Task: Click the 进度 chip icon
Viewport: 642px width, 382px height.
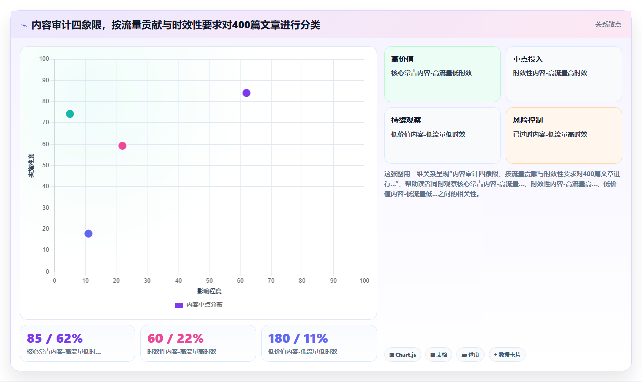Action: click(x=464, y=355)
